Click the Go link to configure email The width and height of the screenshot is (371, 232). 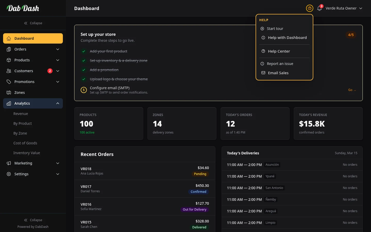[352, 90]
